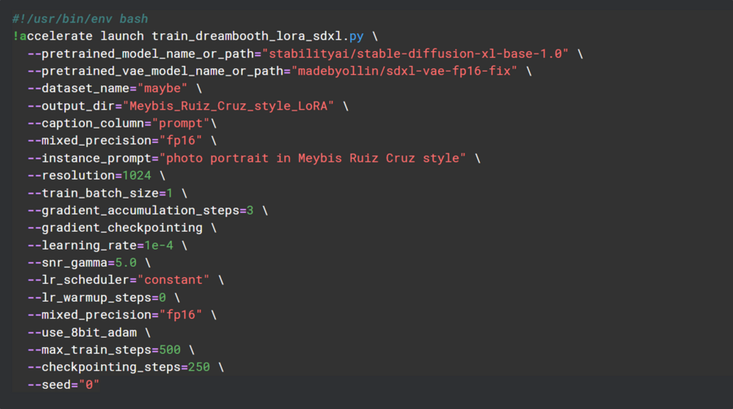The image size is (733, 409).
Task: Click the '--use_8bit_adam' flag
Action: pos(81,333)
